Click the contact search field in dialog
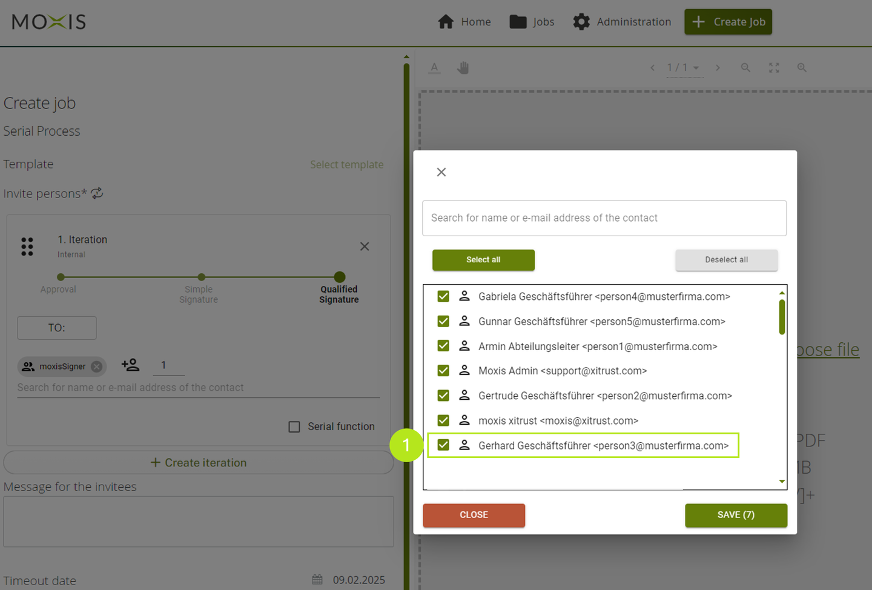Image resolution: width=872 pixels, height=590 pixels. (604, 218)
